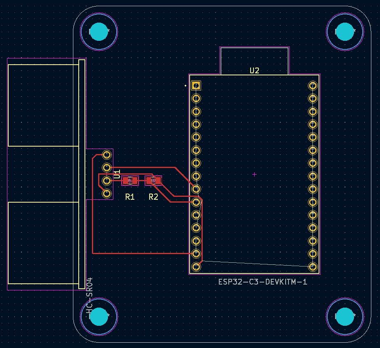
Task: Select the R1 resistor footprint
Action: 129,180
